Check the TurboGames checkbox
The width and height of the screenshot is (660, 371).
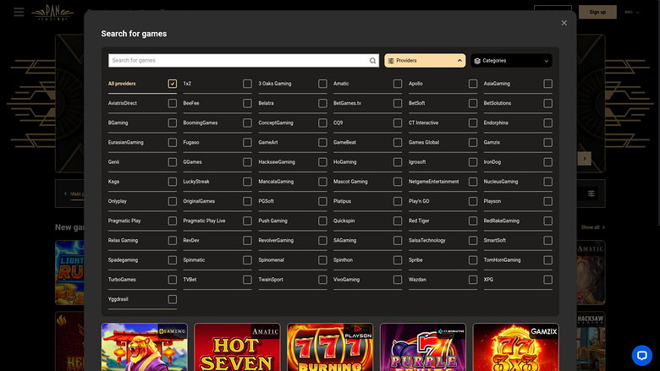pyautogui.click(x=172, y=280)
